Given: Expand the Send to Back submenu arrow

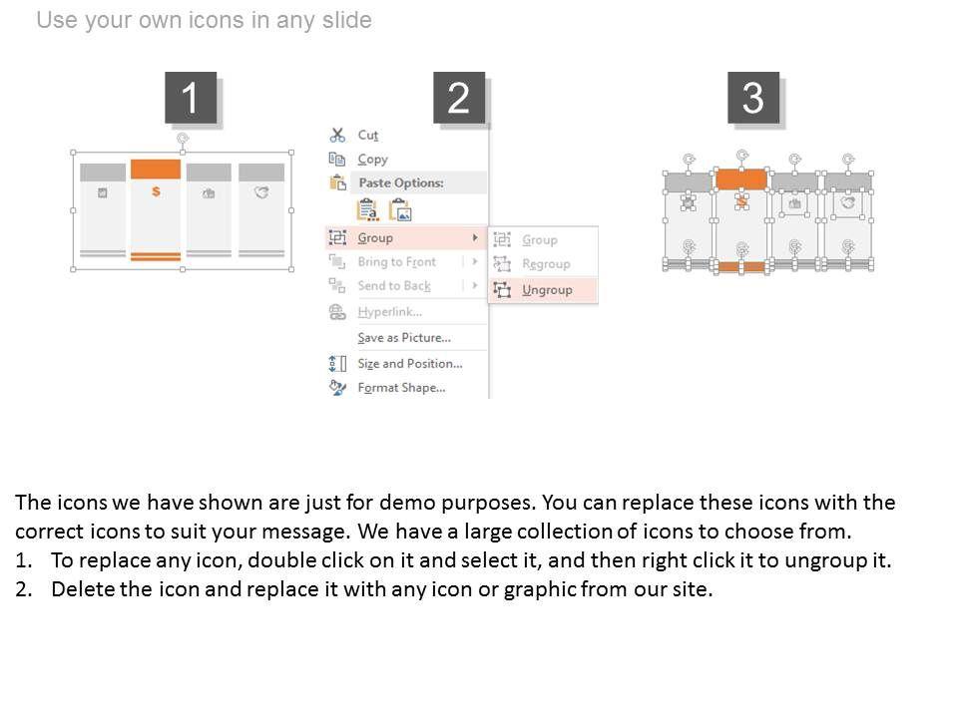Looking at the screenshot, I should pyautogui.click(x=475, y=285).
